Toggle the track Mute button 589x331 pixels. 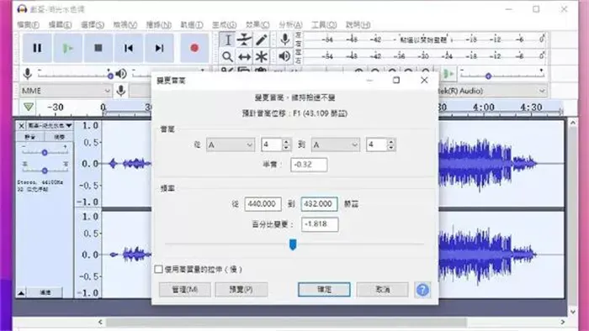(x=30, y=137)
